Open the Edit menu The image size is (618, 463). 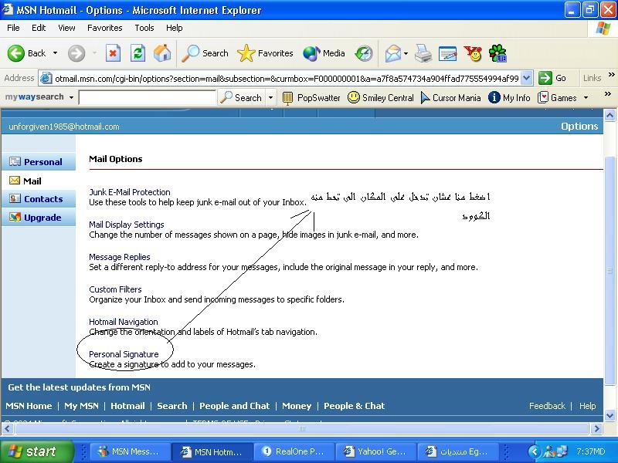coord(39,28)
